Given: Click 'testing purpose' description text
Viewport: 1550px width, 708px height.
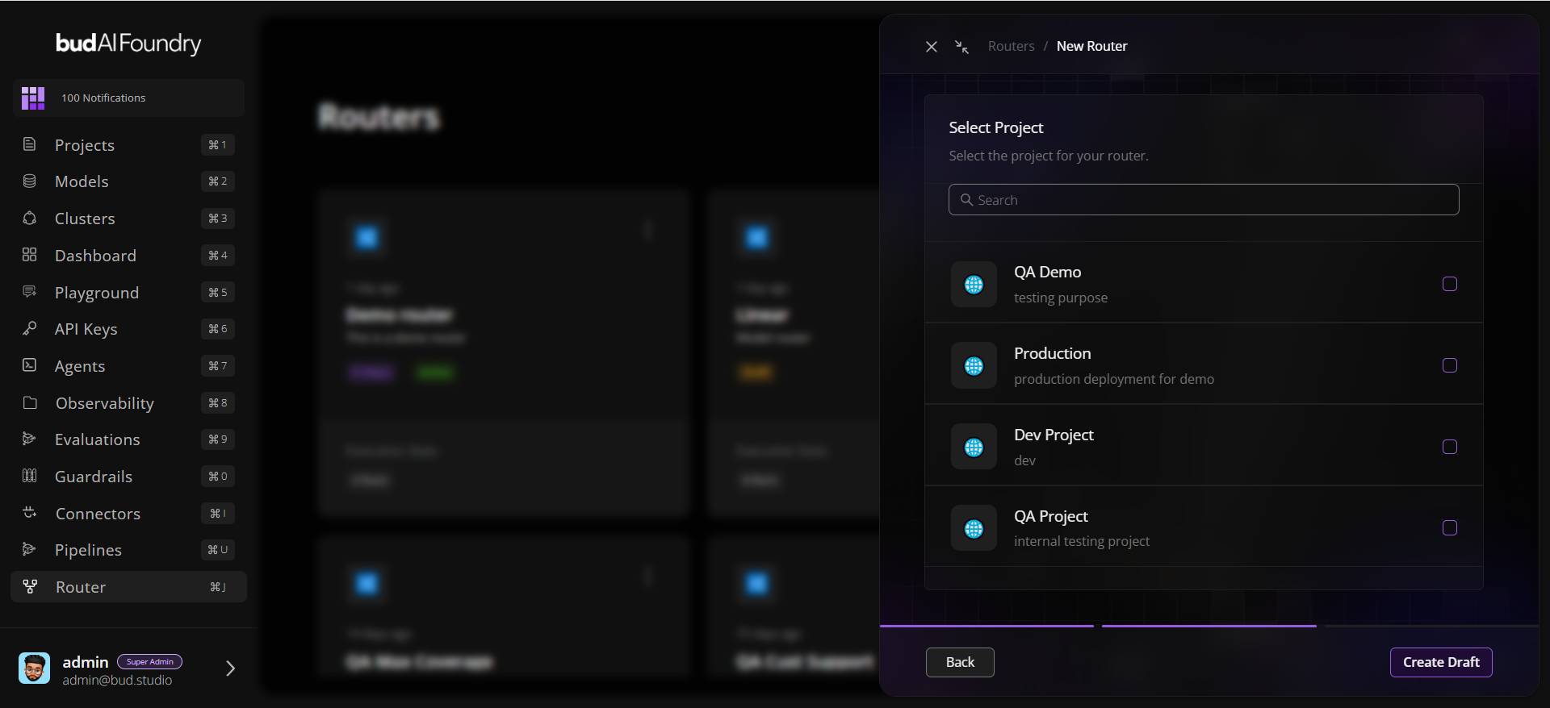Looking at the screenshot, I should (x=1061, y=298).
